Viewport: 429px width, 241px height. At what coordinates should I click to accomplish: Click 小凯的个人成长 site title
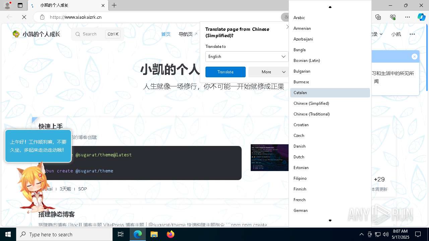(42, 34)
